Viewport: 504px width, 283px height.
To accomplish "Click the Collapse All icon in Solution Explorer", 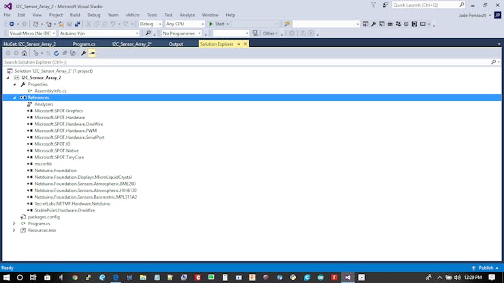I will pyautogui.click(x=65, y=53).
